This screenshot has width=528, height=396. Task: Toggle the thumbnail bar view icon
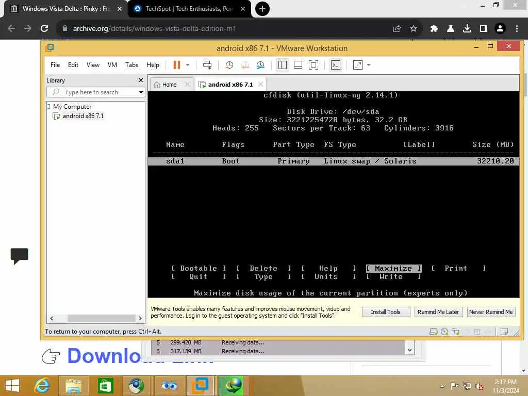pos(298,65)
